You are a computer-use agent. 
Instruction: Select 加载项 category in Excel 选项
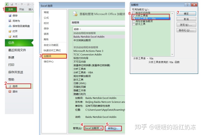click(54, 56)
